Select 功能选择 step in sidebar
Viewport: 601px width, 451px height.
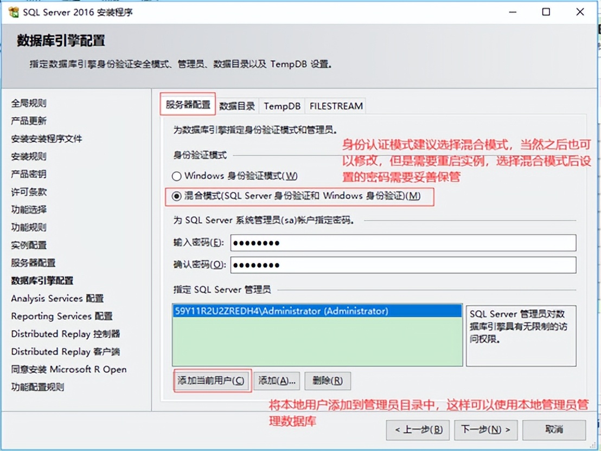click(x=29, y=210)
